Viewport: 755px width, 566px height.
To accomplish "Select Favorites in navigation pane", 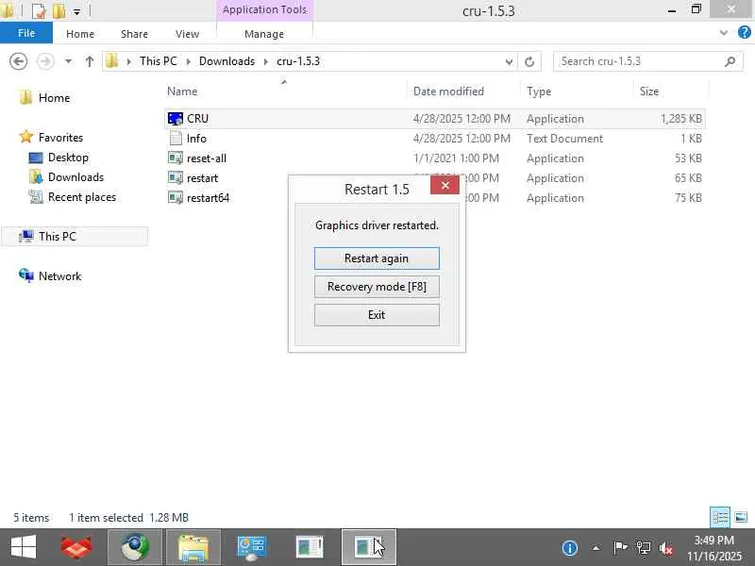I will [x=60, y=138].
